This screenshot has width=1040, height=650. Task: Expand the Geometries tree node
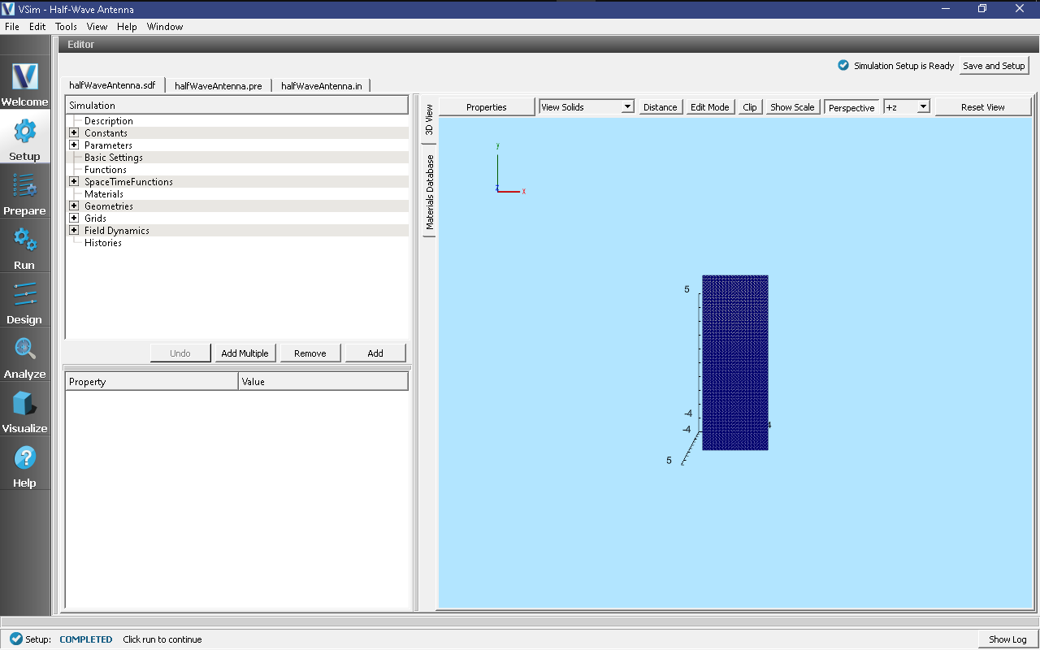click(74, 206)
